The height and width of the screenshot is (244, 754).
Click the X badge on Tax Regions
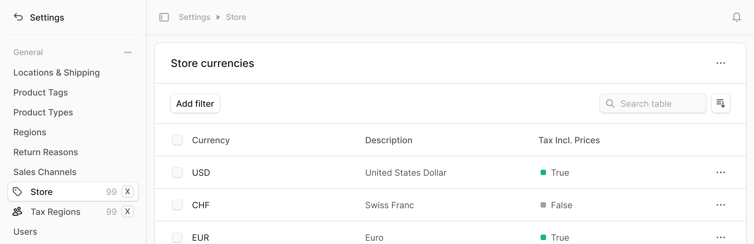point(128,212)
